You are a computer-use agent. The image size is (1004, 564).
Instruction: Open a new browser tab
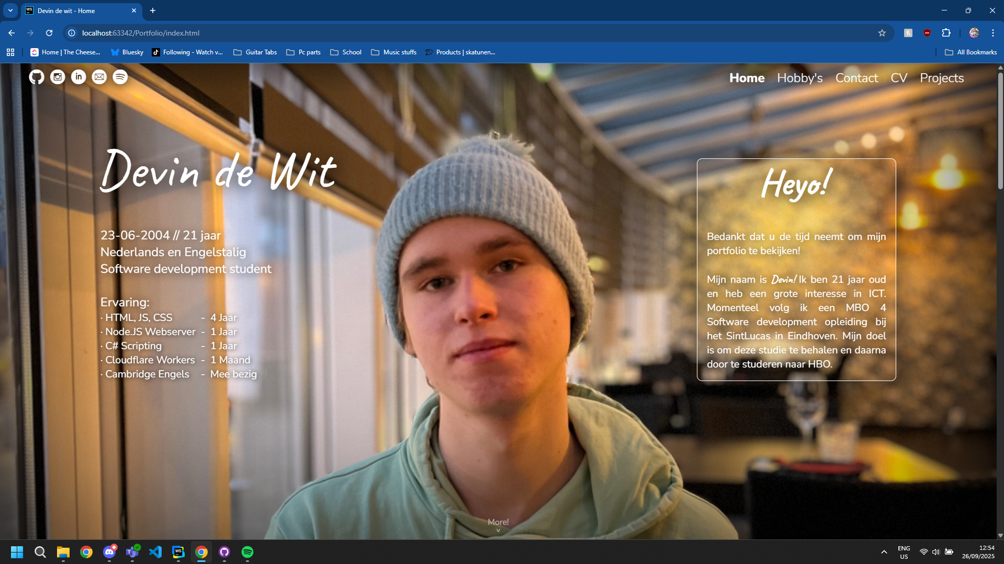pos(153,10)
